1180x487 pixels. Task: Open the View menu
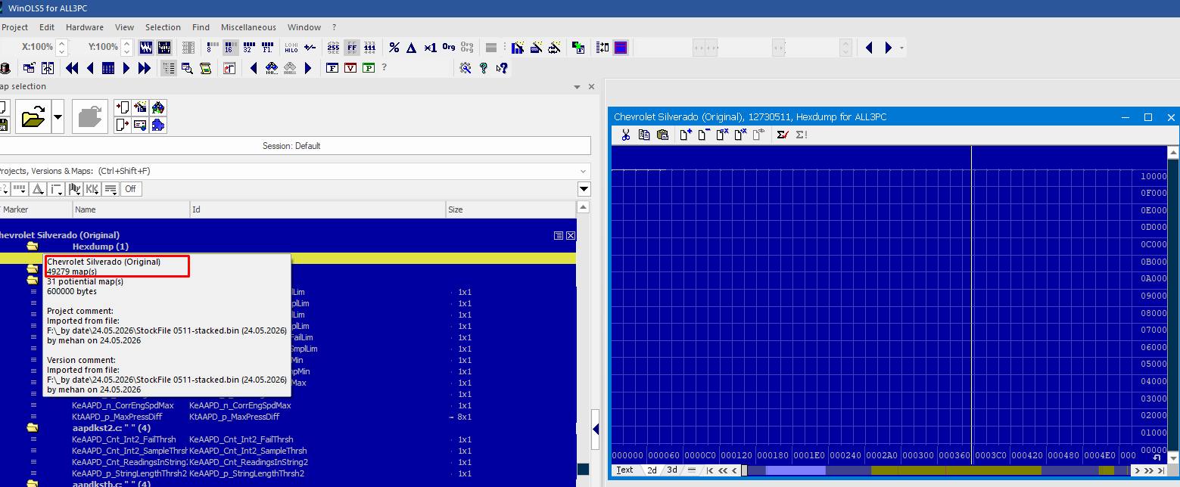tap(124, 27)
